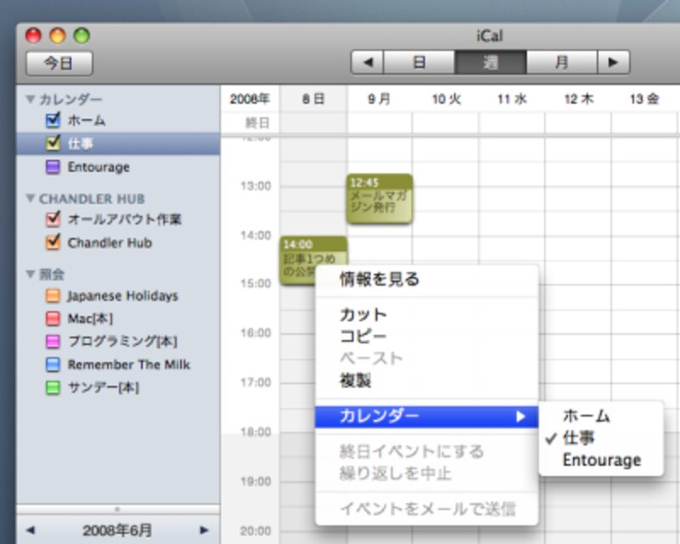The height and width of the screenshot is (544, 680).
Task: Switch to 月 view
Action: 561,63
